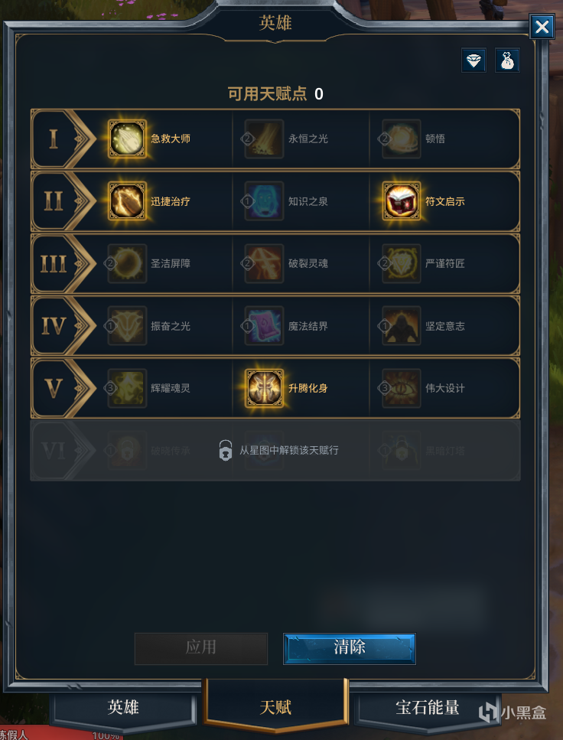Click the 应用 button
This screenshot has height=740, width=563.
201,648
